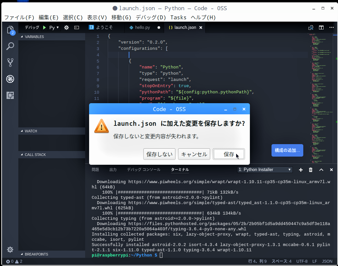Click the warning icon in the dialog
This screenshot has width=338, height=266.
click(102, 126)
